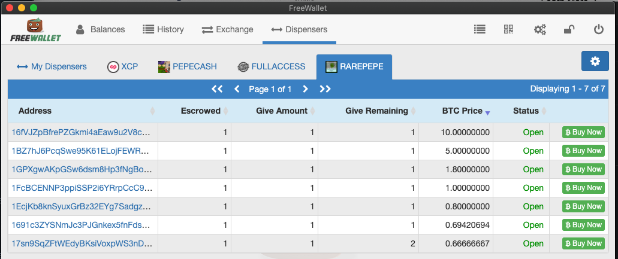Select the RAREPEPE tab

[354, 67]
